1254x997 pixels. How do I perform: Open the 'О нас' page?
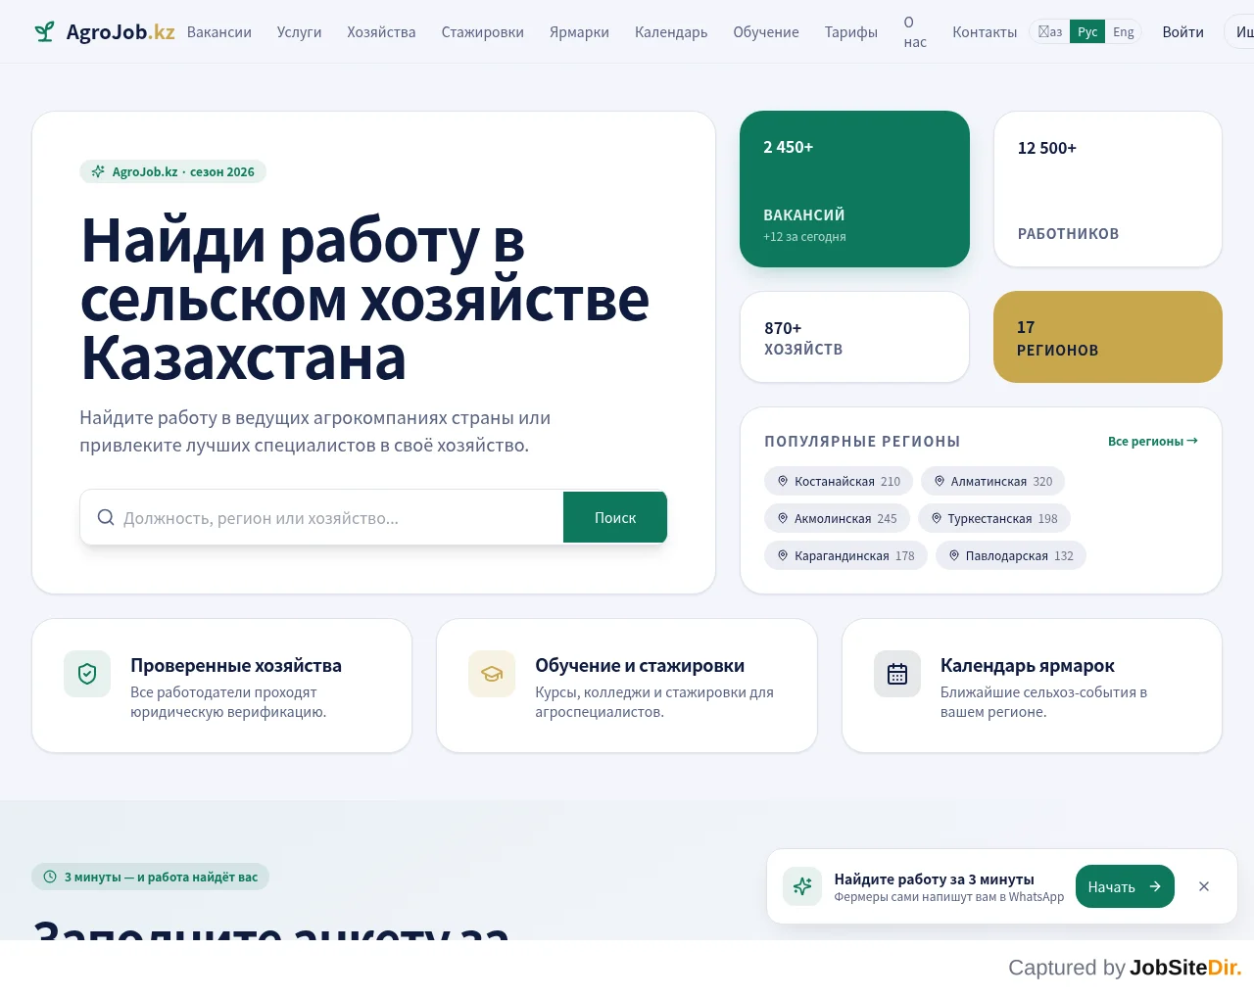coord(915,32)
